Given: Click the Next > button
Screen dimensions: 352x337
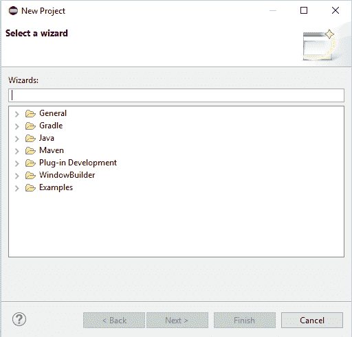Looking at the screenshot, I should tap(177, 321).
